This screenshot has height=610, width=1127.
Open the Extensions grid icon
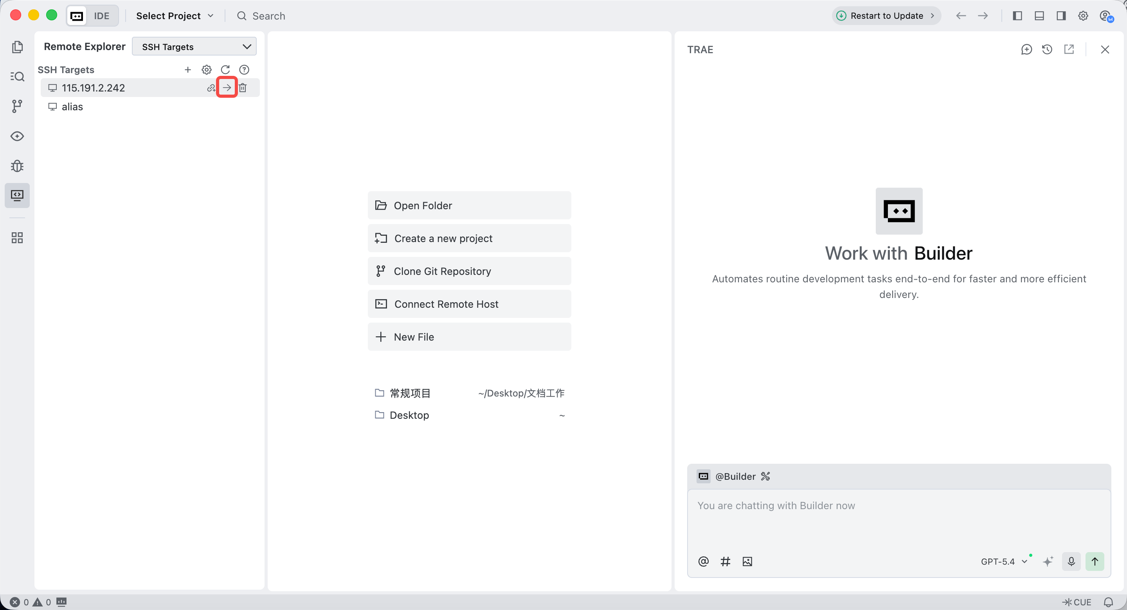pos(17,237)
